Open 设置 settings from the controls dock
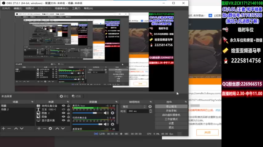The width and height of the screenshot is (263, 147). coord(171,123)
